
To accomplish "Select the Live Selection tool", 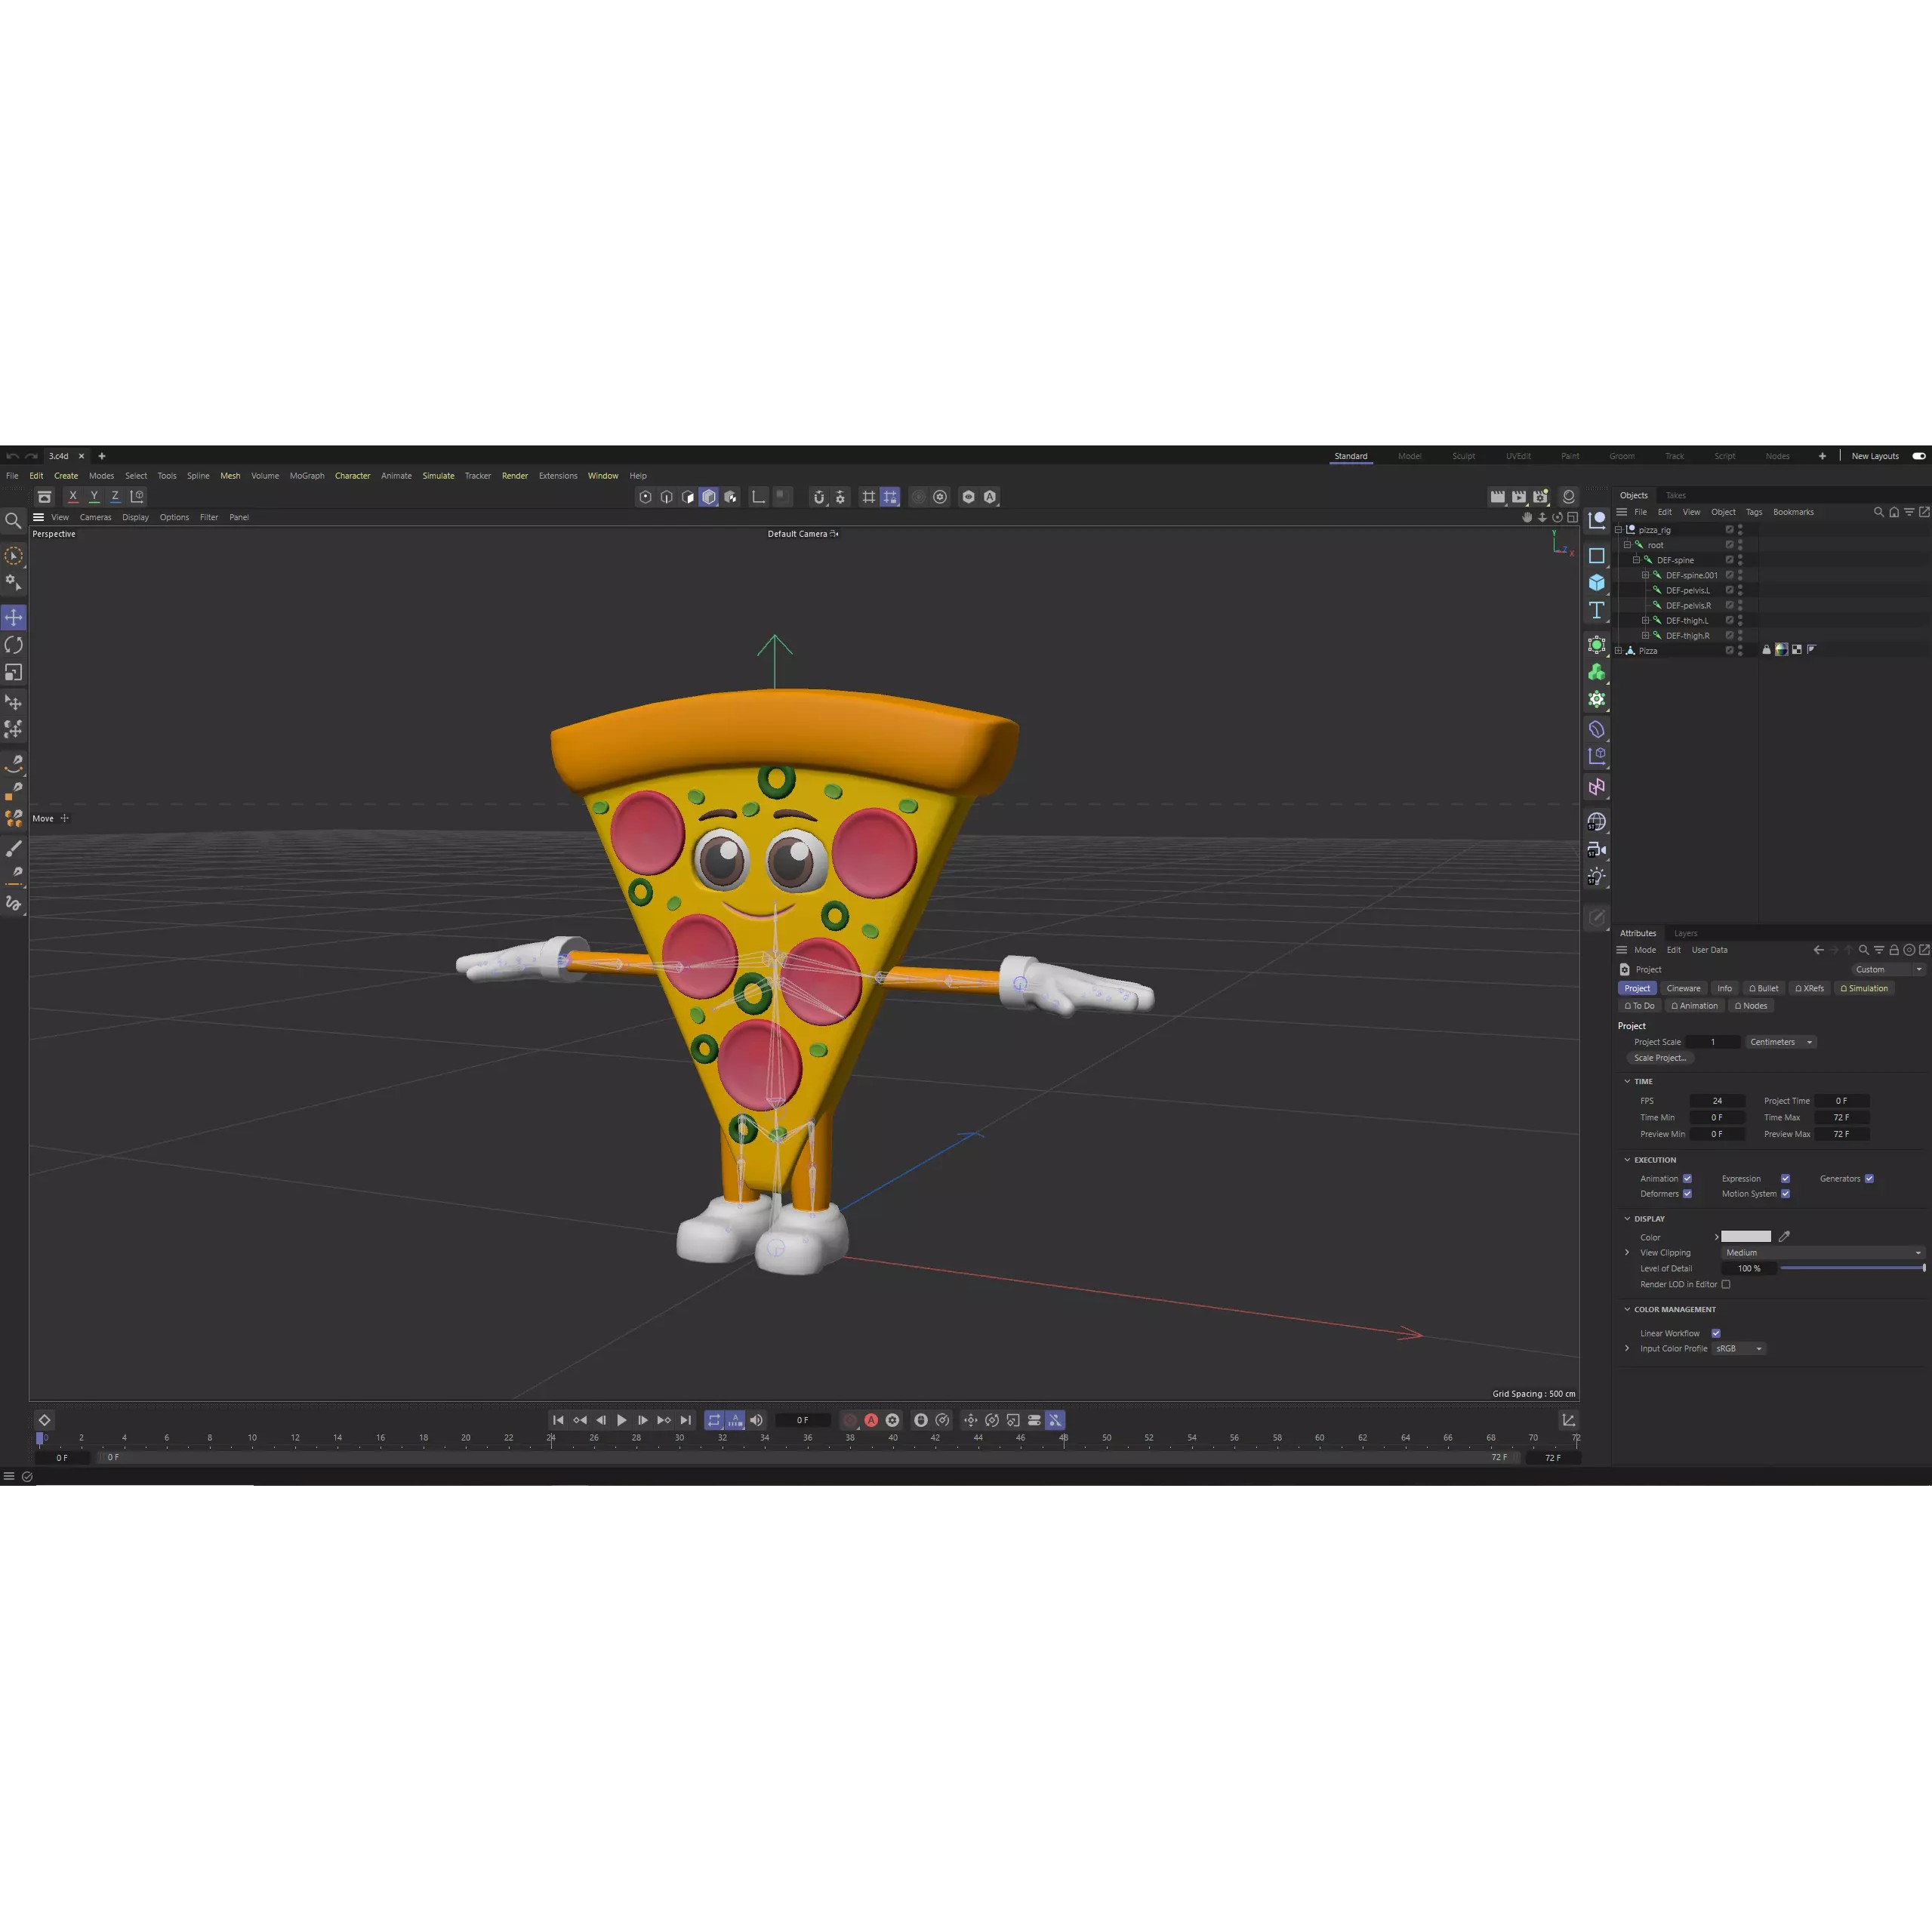I will click(x=14, y=555).
